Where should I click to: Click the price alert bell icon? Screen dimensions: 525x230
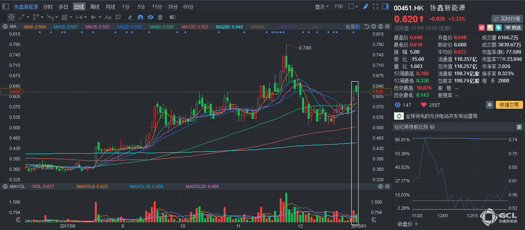489,105
